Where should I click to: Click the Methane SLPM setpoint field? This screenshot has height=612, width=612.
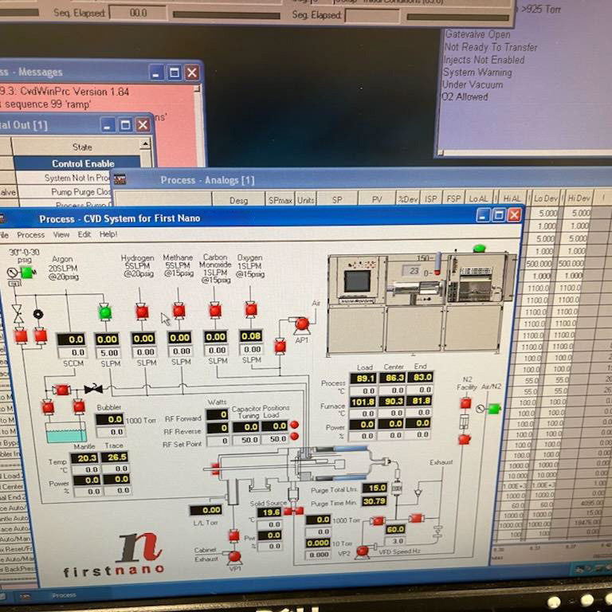[x=180, y=351]
